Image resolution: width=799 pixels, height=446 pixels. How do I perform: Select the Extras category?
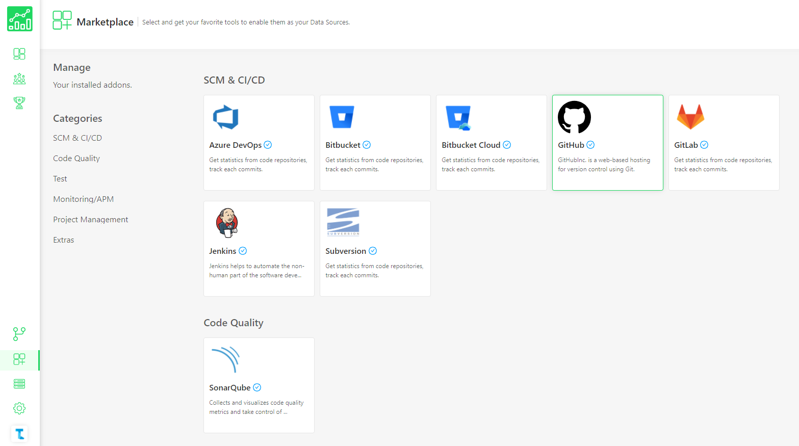[64, 240]
